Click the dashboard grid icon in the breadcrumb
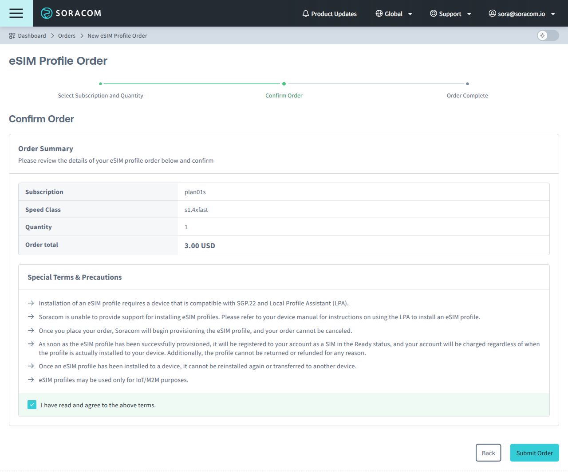Image resolution: width=568 pixels, height=476 pixels. pos(12,35)
